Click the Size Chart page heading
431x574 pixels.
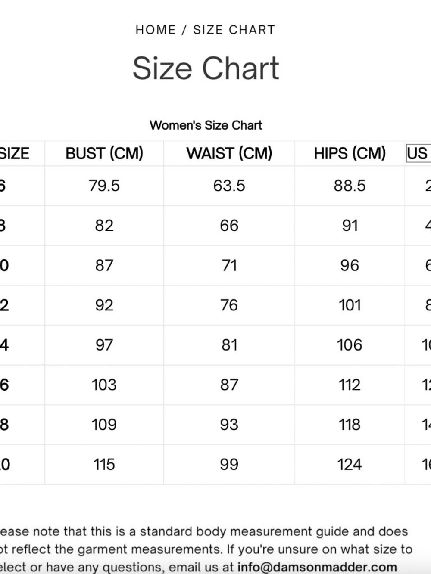tap(206, 68)
